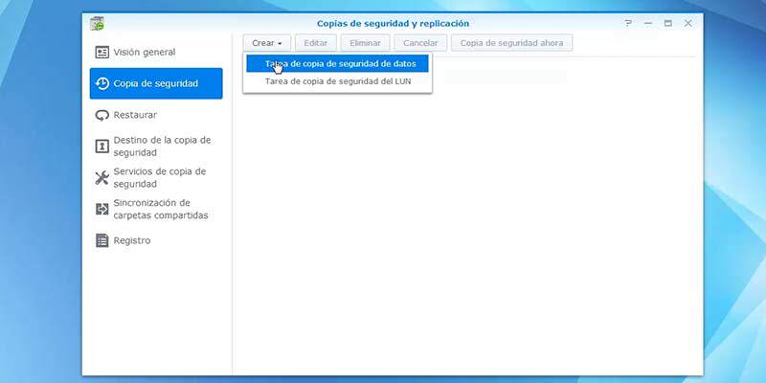Image resolution: width=766 pixels, height=383 pixels.
Task: Go to the Restaurar section
Action: (x=156, y=115)
